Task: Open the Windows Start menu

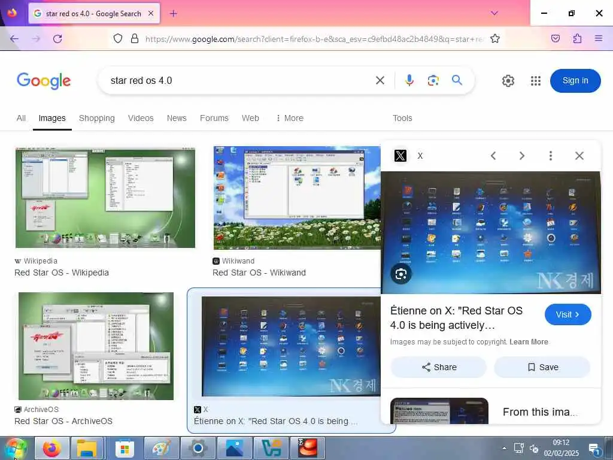Action: click(15, 448)
